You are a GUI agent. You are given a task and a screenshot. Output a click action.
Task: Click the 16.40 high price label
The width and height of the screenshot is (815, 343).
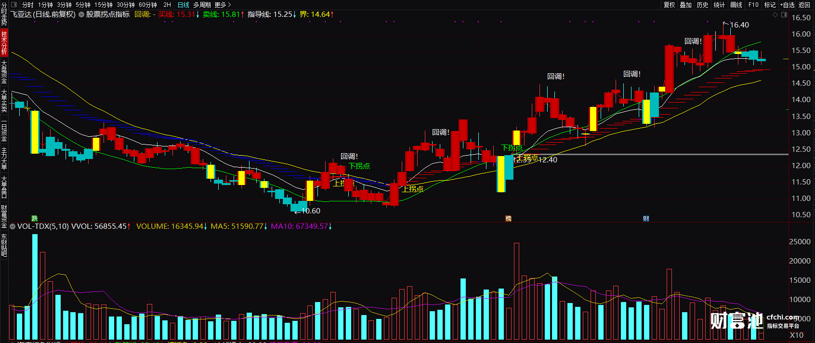[739, 25]
